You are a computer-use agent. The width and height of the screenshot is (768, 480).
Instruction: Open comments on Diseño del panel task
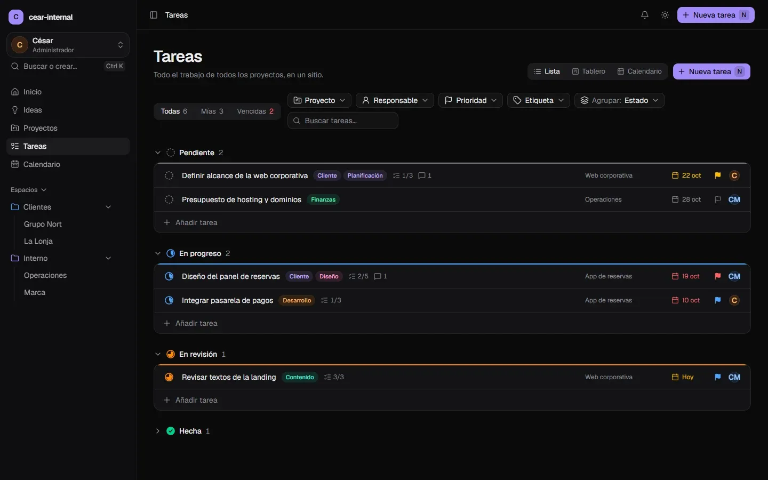(x=381, y=276)
